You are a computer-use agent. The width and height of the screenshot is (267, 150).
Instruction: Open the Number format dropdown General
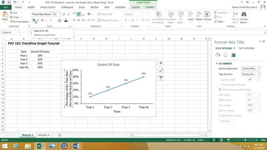click(148, 14)
